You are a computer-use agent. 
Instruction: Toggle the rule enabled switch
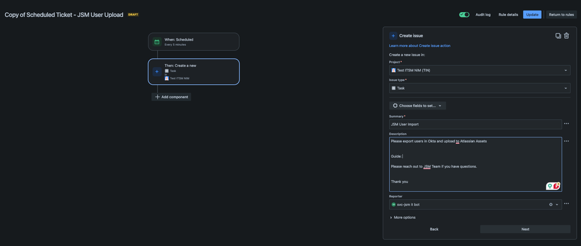tap(464, 15)
